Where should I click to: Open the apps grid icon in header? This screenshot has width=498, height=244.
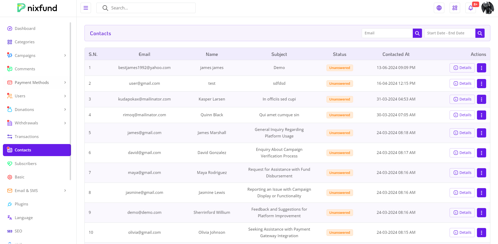pos(455,8)
